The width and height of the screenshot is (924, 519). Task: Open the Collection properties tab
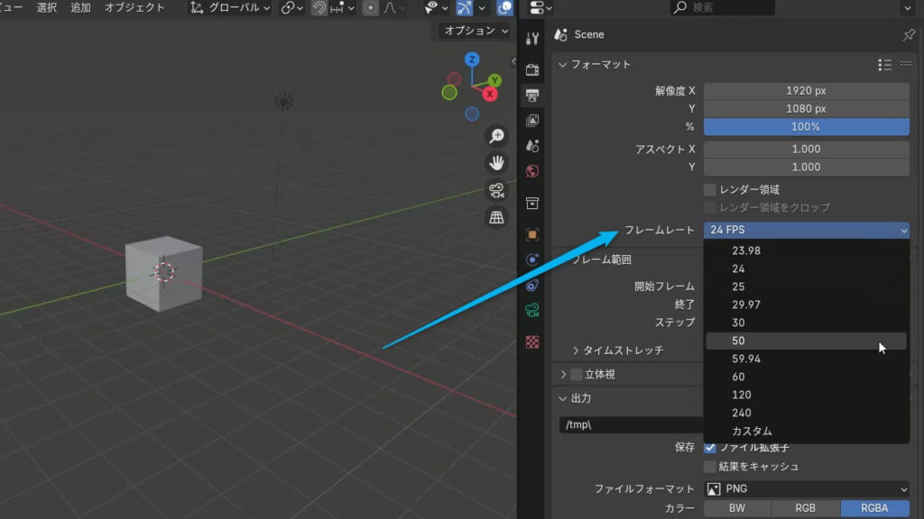pyautogui.click(x=532, y=203)
